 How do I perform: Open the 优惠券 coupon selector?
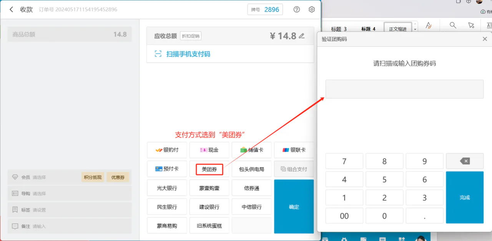tap(118, 177)
